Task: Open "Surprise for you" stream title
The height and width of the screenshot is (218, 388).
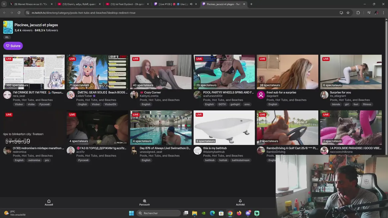Action: (340, 92)
